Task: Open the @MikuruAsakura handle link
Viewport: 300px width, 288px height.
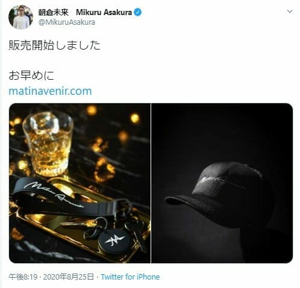Action: tap(67, 22)
